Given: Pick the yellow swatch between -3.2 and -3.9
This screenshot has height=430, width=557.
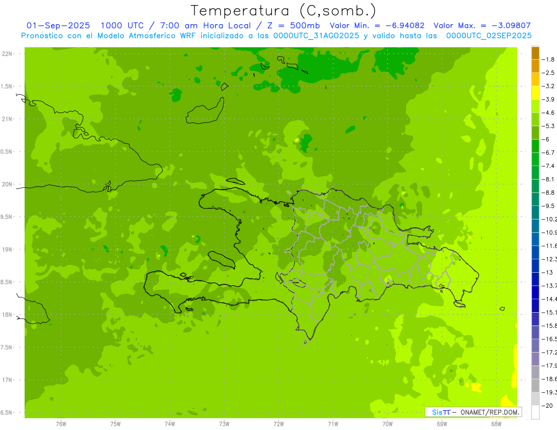Looking at the screenshot, I should 535,93.
